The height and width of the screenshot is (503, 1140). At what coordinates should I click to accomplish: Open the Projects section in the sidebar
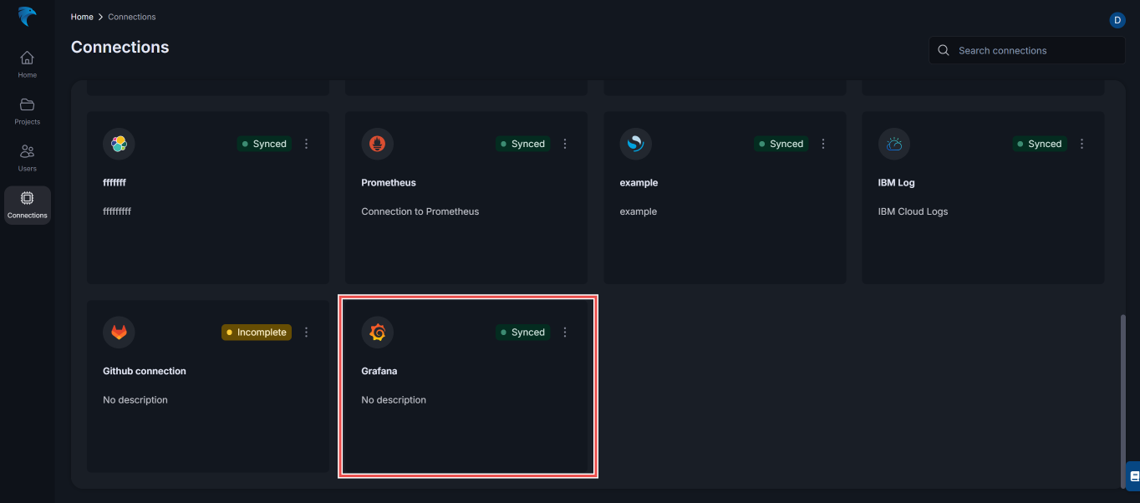27,109
